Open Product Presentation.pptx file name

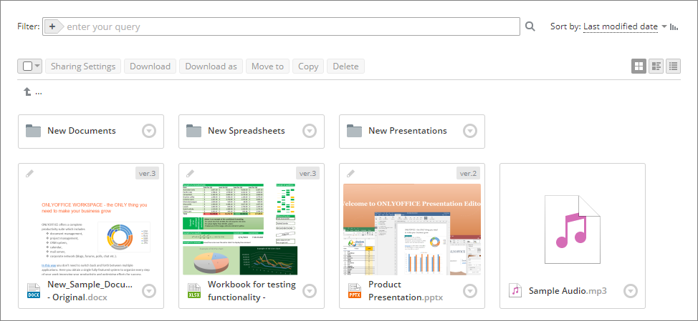coord(406,291)
